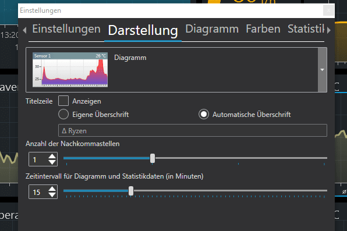347x231 pixels.
Task: Click the time interval value field showing 15
Action: [38, 192]
